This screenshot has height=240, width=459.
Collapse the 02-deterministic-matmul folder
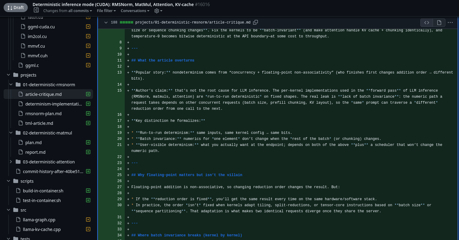[x=11, y=133]
